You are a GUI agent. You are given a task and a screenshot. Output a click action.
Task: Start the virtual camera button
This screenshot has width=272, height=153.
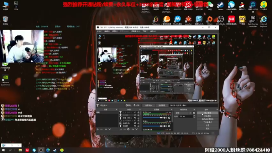click(x=207, y=119)
